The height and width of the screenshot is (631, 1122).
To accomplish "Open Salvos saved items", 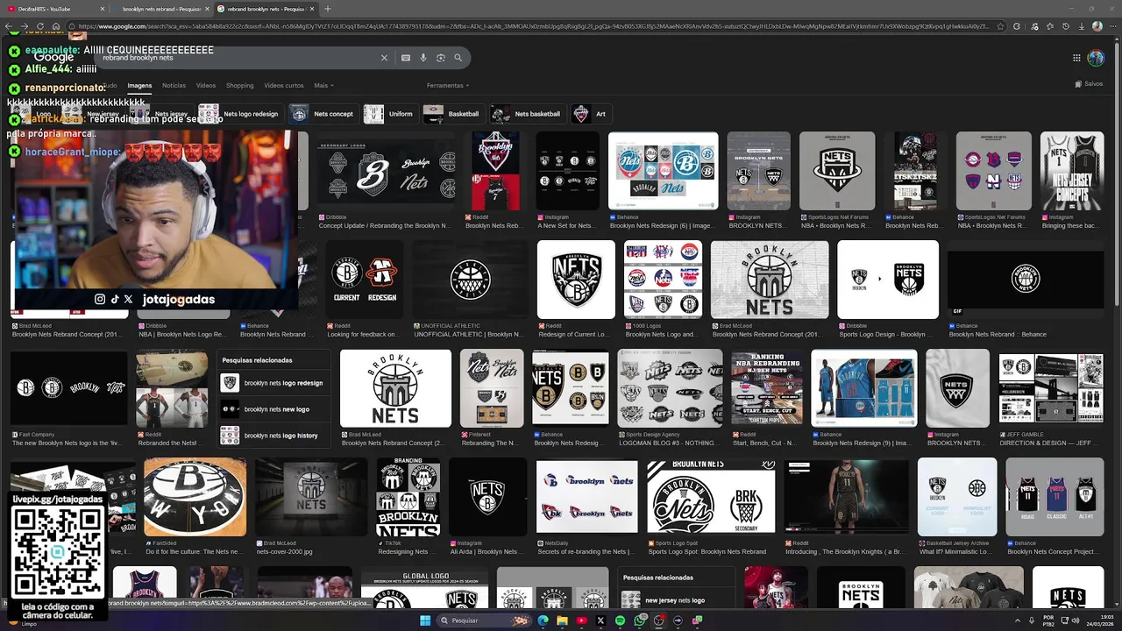I will pyautogui.click(x=1089, y=84).
